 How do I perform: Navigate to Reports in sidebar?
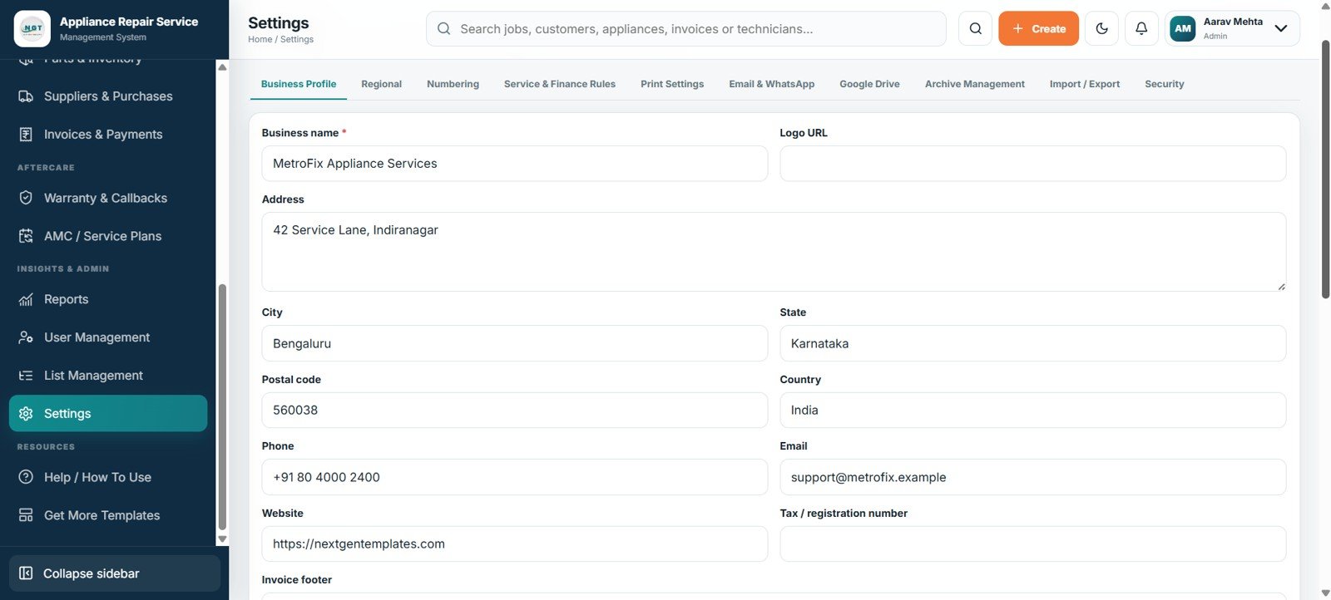coord(108,299)
